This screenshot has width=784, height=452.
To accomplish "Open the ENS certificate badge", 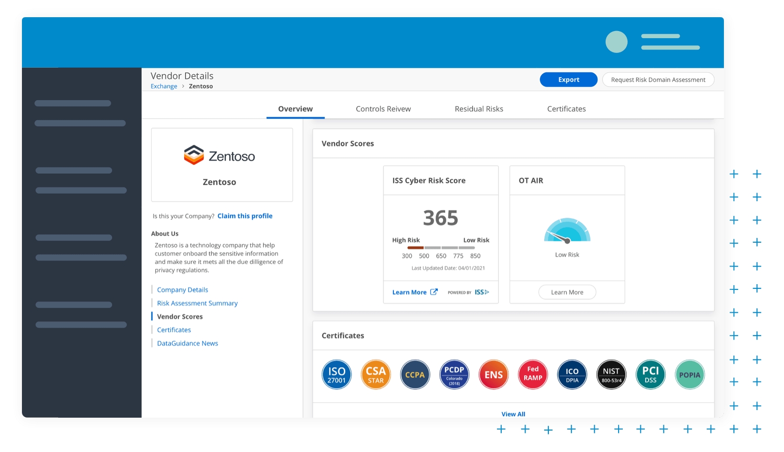I will [x=494, y=375].
